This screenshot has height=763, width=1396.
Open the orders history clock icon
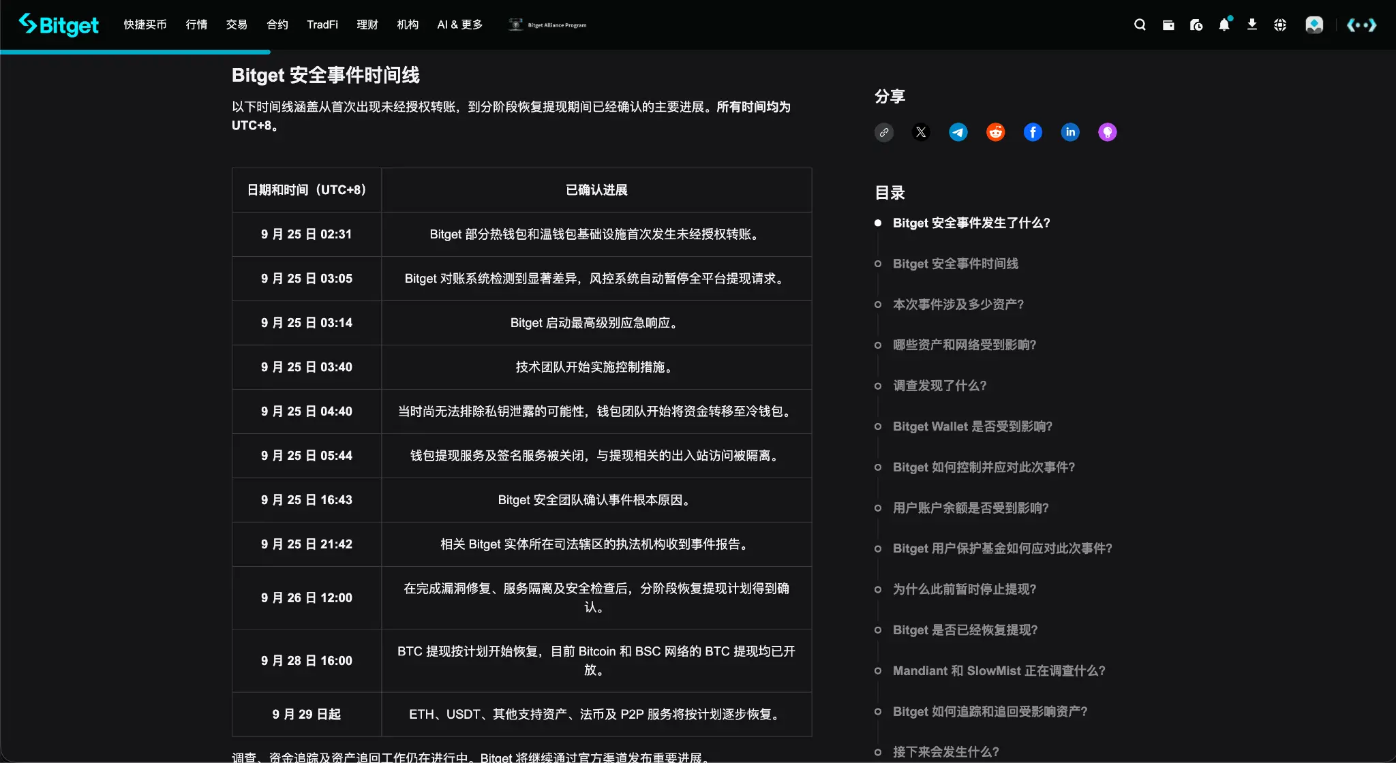click(x=1196, y=25)
